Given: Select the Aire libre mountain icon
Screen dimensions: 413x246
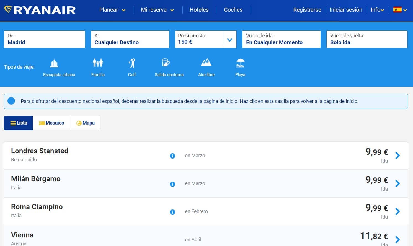Looking at the screenshot, I should (206, 62).
